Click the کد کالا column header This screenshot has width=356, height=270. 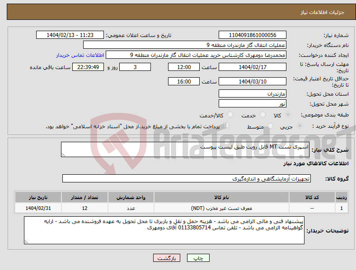312,197
